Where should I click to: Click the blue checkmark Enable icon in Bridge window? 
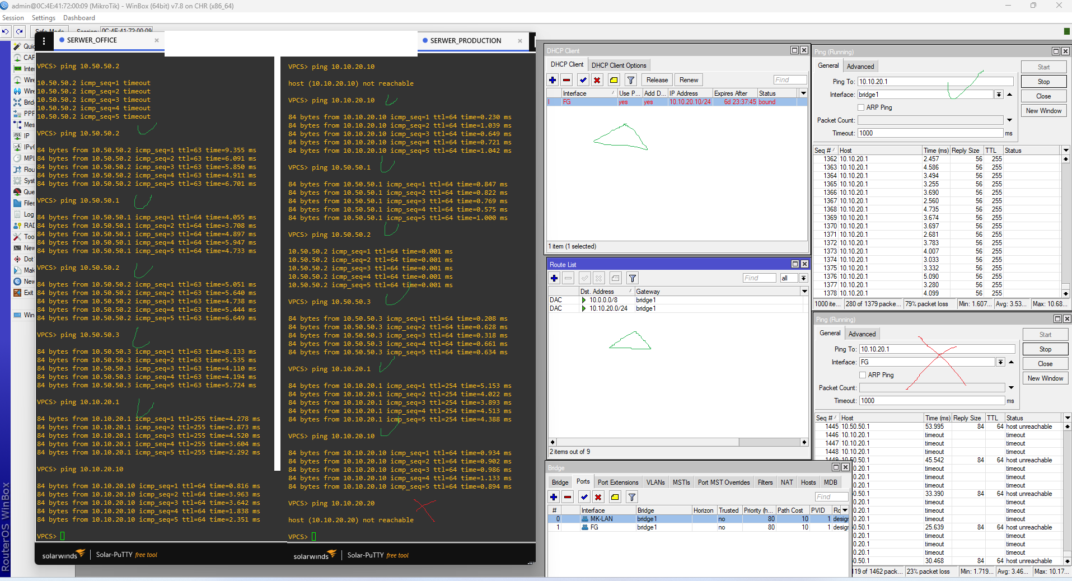coord(584,497)
